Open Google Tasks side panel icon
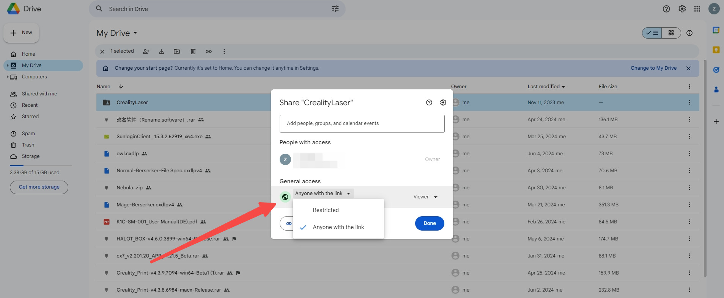The image size is (724, 298). pyautogui.click(x=716, y=70)
